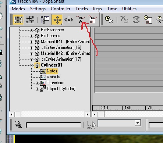Click the Reverse Time icon
This screenshot has width=163, height=143.
pos(136,19)
